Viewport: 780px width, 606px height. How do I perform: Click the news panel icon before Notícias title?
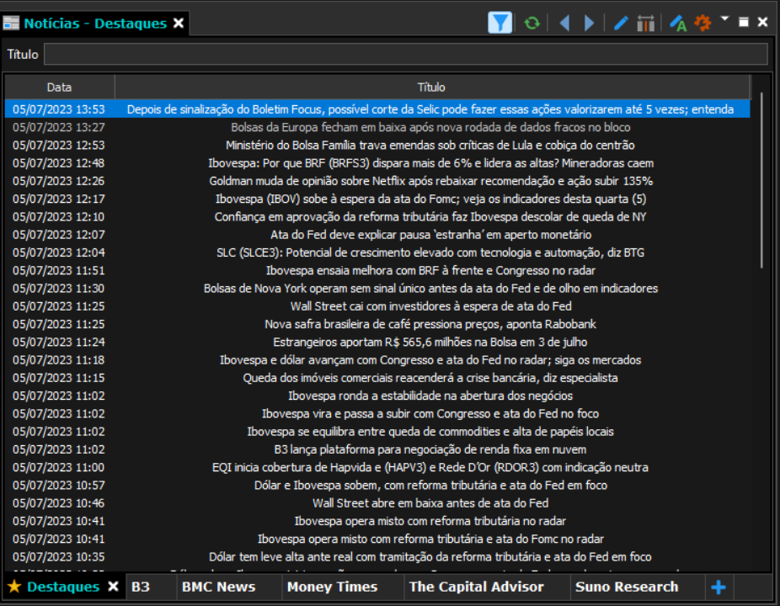click(11, 23)
